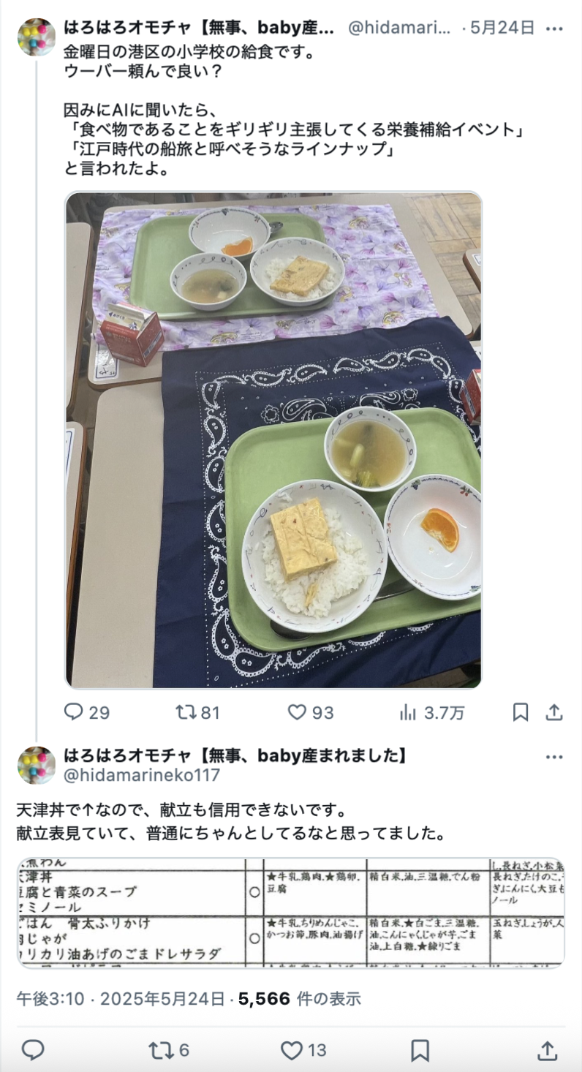Open the 午後3:10 · 2025年5月24日 timestamp
582x1072 pixels.
[121, 998]
